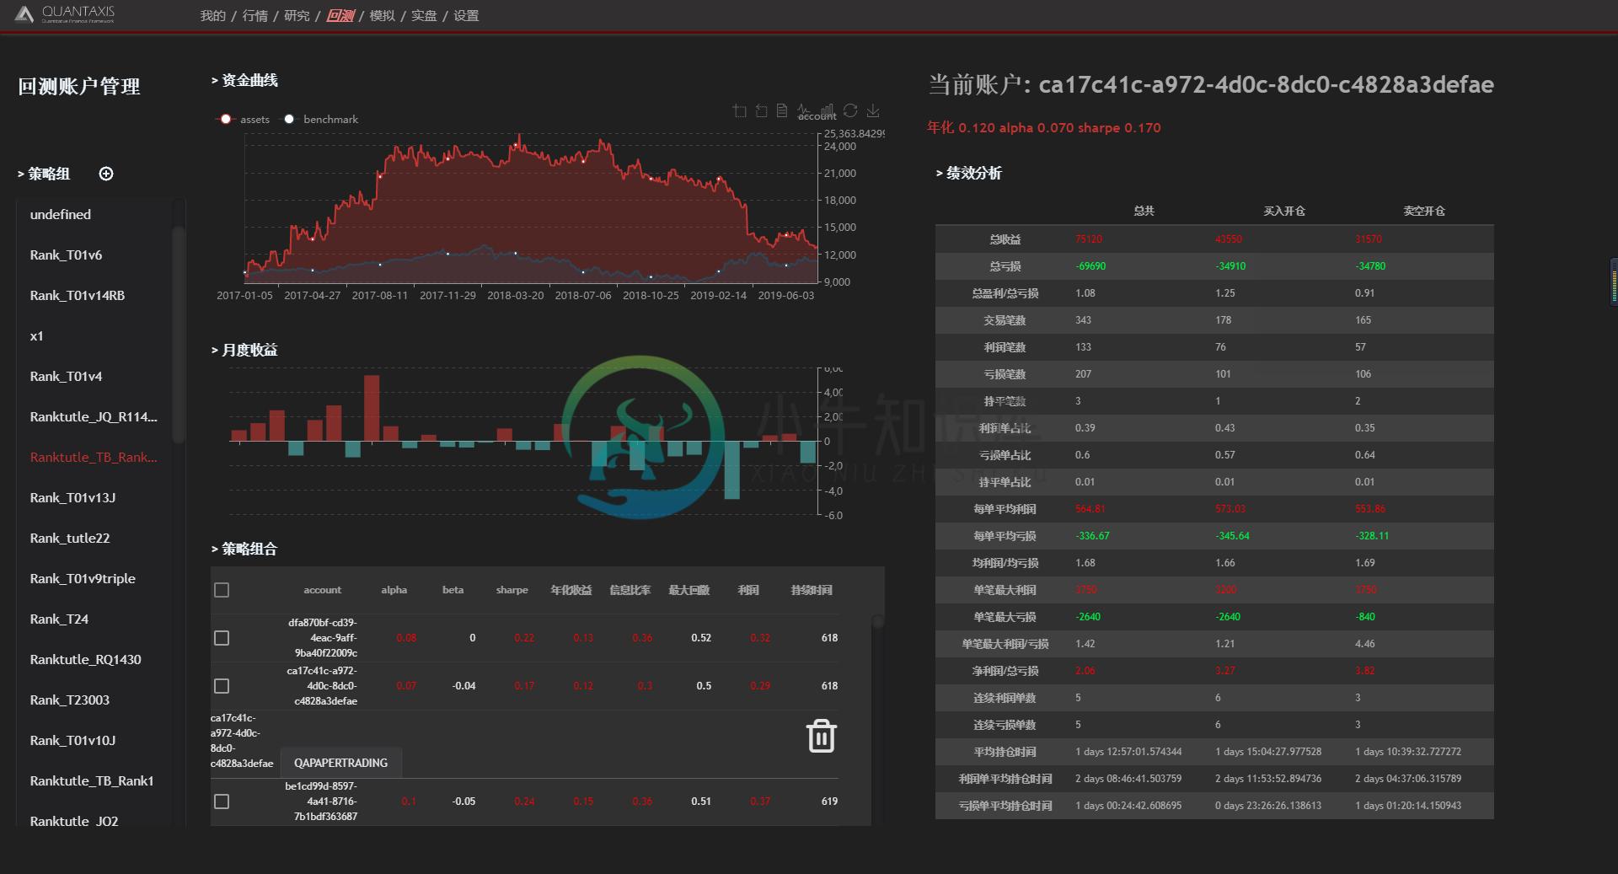The width and height of the screenshot is (1618, 874).
Task: Select strategy Rank_T01v10J
Action: 72,741
